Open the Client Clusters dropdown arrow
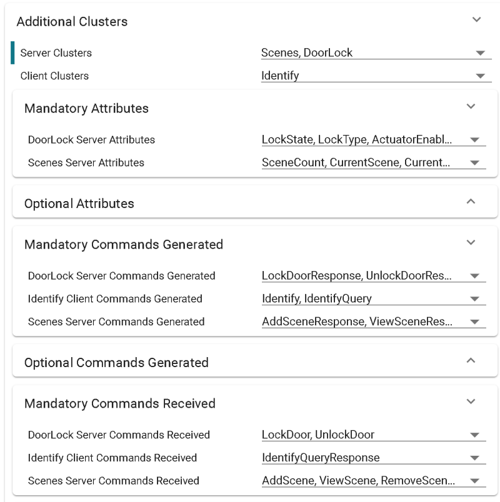This screenshot has height=502, width=500. (x=480, y=76)
